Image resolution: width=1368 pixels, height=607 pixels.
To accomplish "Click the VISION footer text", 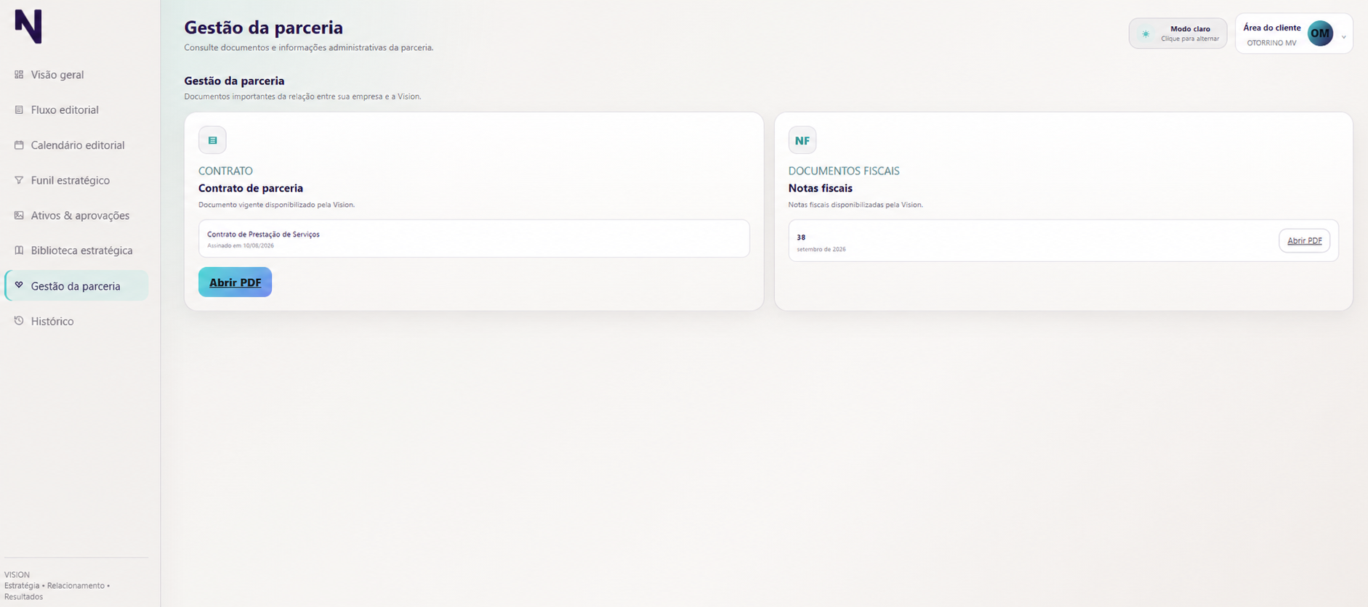I will 17,574.
